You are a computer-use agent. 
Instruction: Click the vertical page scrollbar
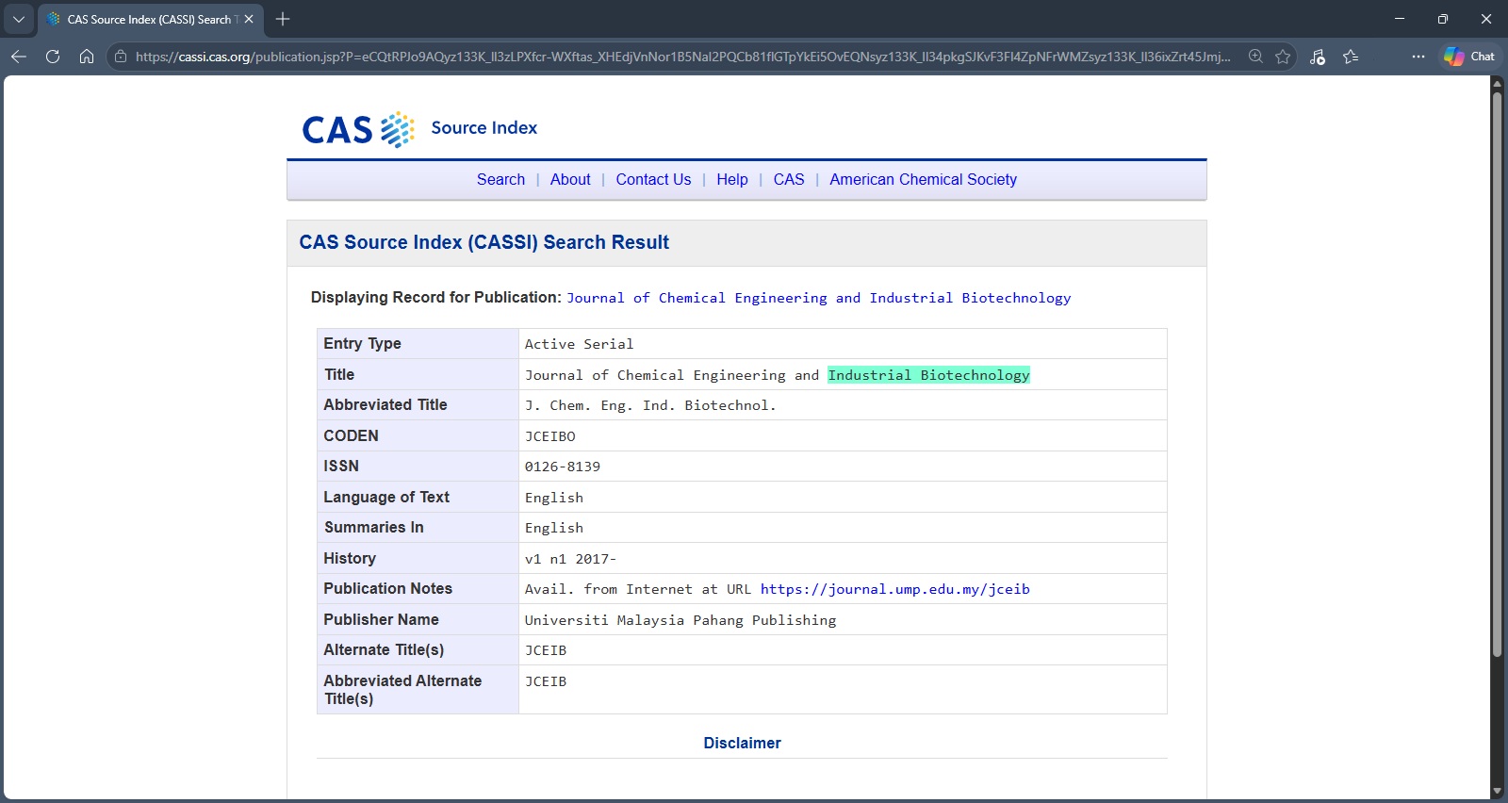1497,374
